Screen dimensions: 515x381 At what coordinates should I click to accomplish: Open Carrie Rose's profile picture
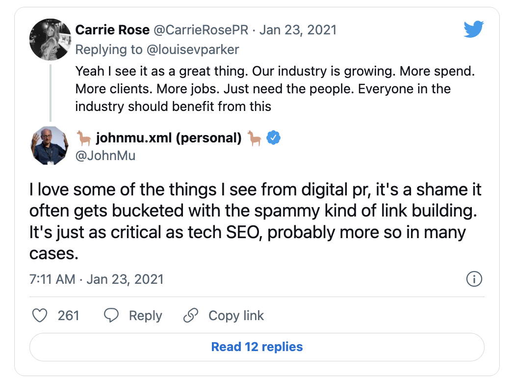[51, 39]
